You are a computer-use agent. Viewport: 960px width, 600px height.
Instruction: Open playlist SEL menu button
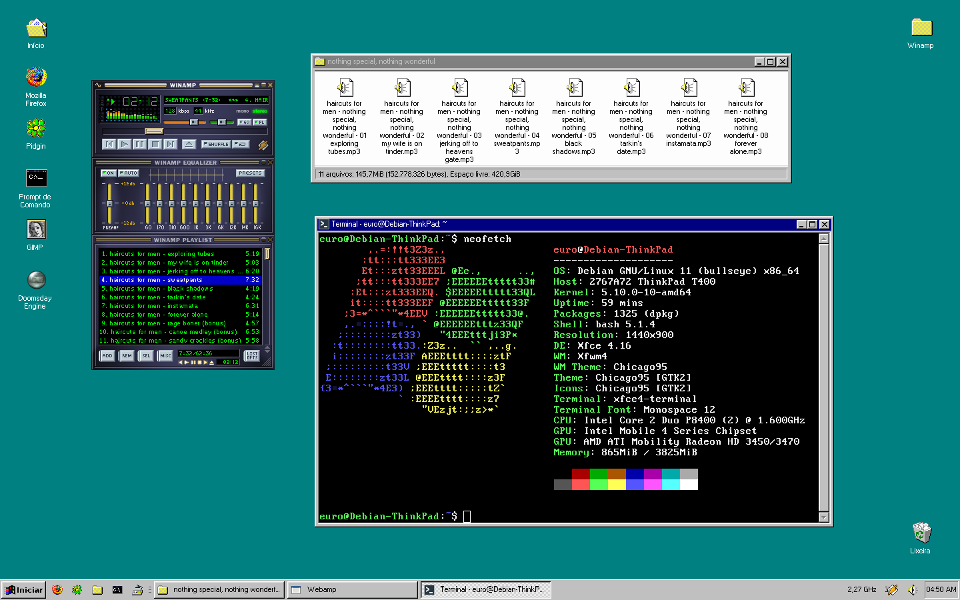[x=146, y=356]
